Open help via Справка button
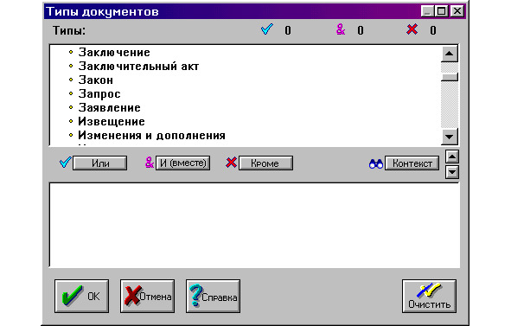 (214, 296)
